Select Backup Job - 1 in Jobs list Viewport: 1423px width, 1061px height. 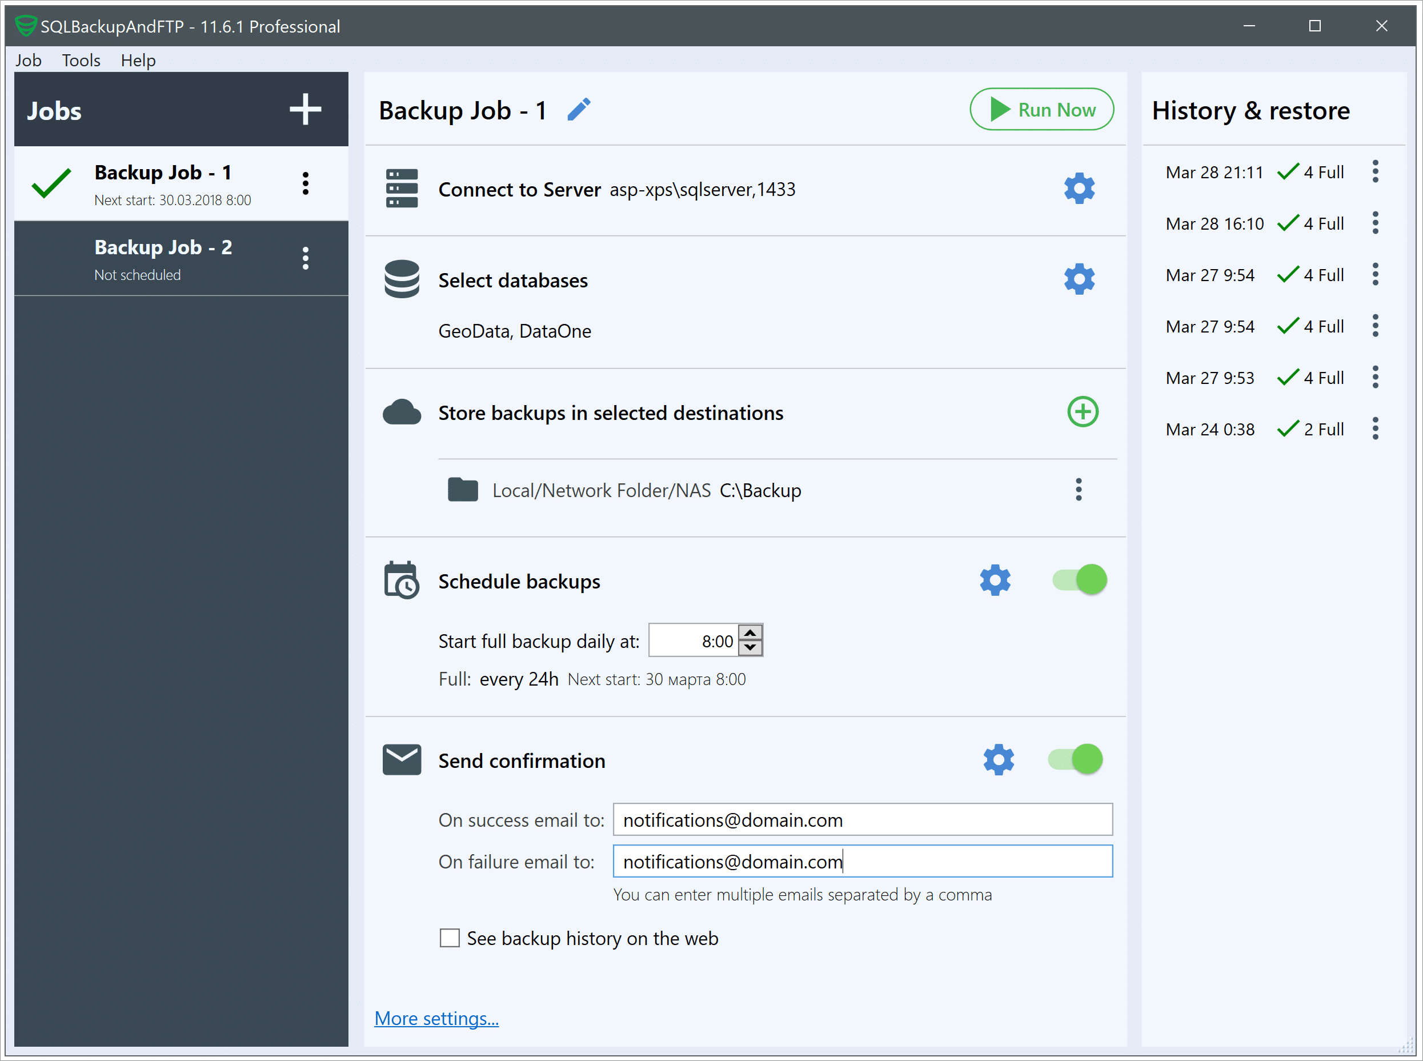181,183
